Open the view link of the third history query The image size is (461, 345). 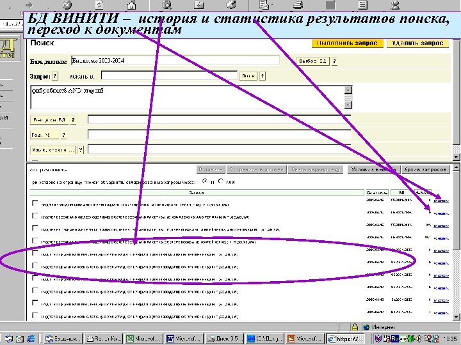point(441,226)
